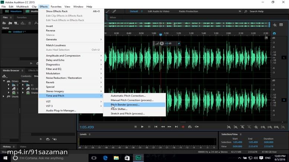Screen dimensions: 289x162
Task: Adjust HUD volume knob on waveform
Action: 162,43
